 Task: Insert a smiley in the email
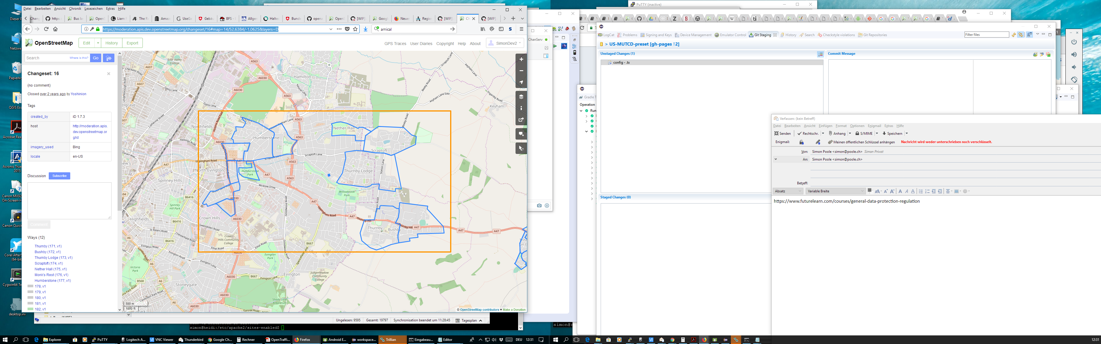pos(965,191)
